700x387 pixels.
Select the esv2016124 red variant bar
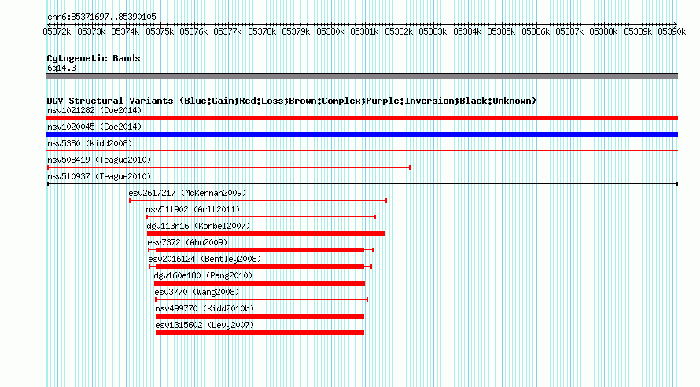(x=260, y=267)
